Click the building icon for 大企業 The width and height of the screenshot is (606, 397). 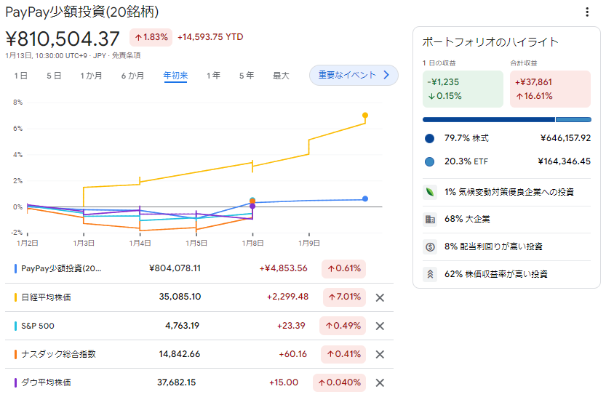point(429,219)
